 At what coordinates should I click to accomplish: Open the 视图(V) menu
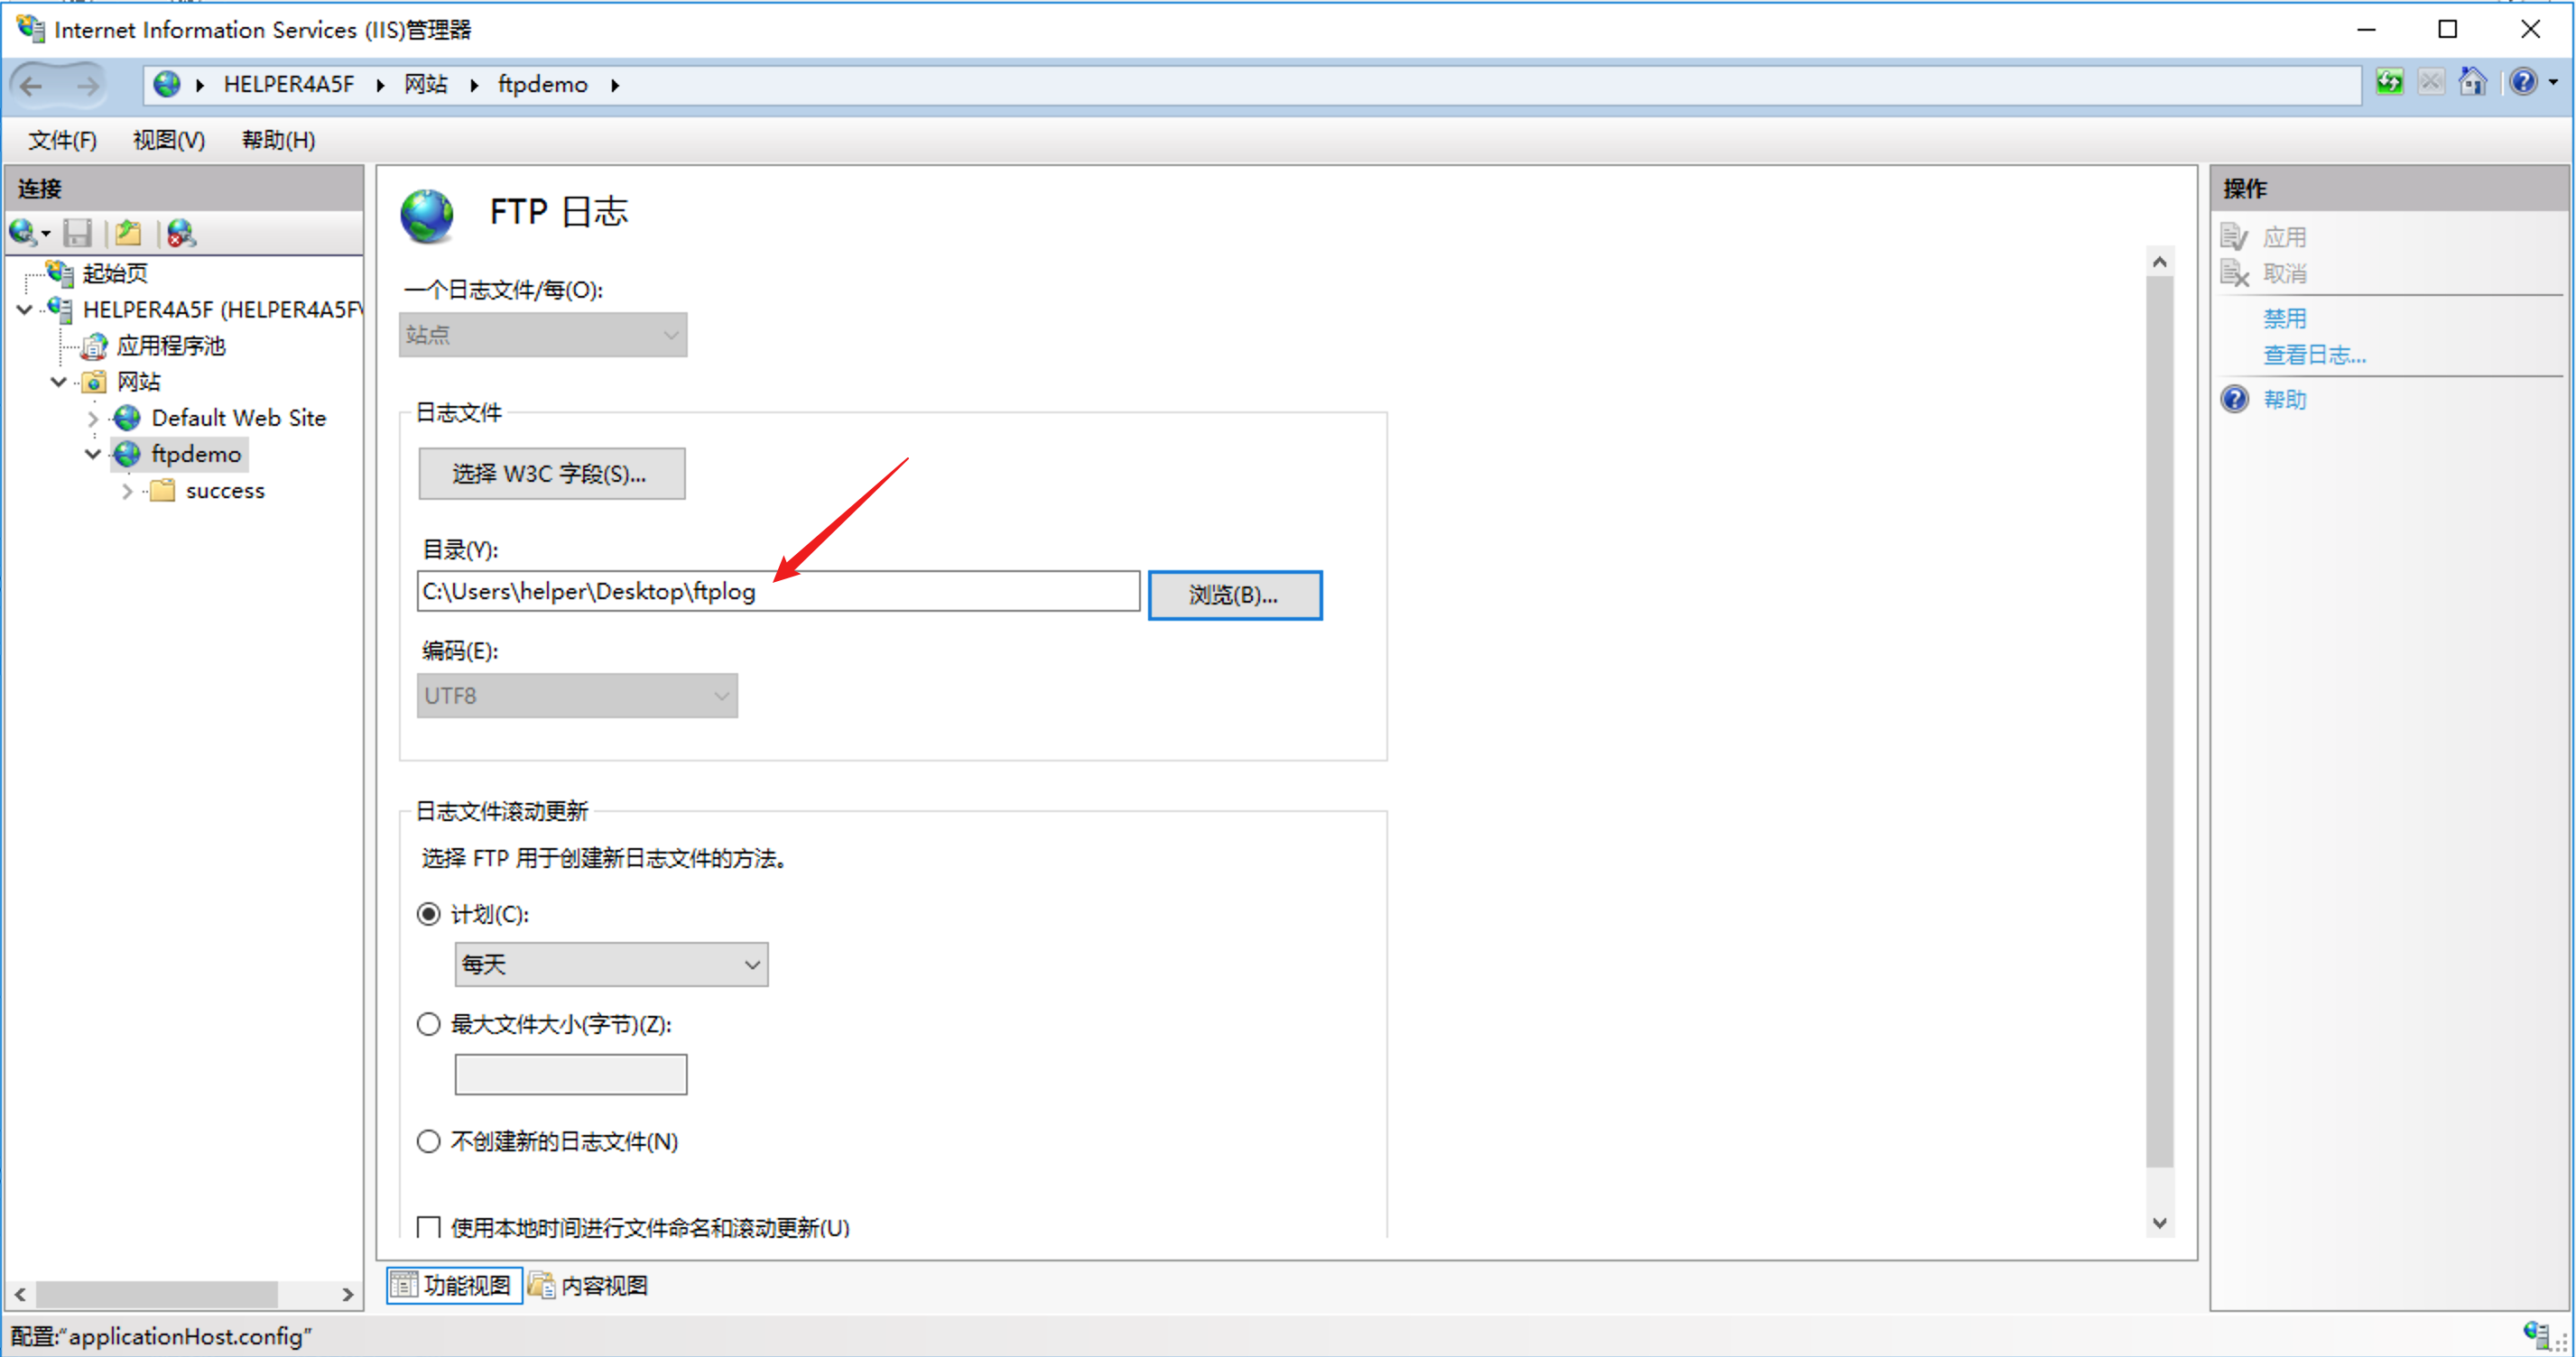168,140
